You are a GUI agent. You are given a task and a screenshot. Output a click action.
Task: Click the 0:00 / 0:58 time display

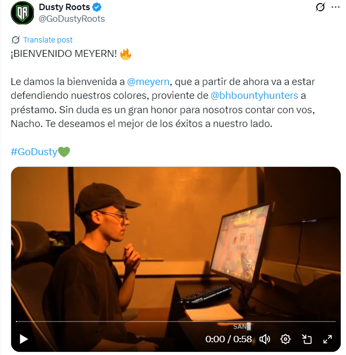pos(228,339)
